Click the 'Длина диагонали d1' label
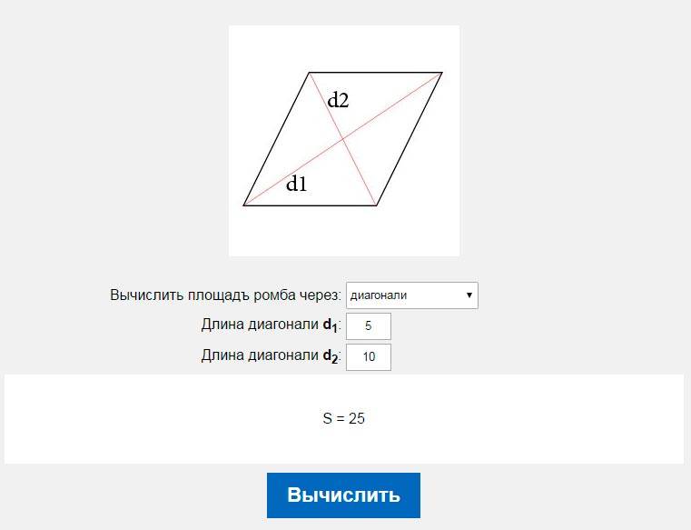Image resolution: width=691 pixels, height=530 pixels. (x=271, y=325)
